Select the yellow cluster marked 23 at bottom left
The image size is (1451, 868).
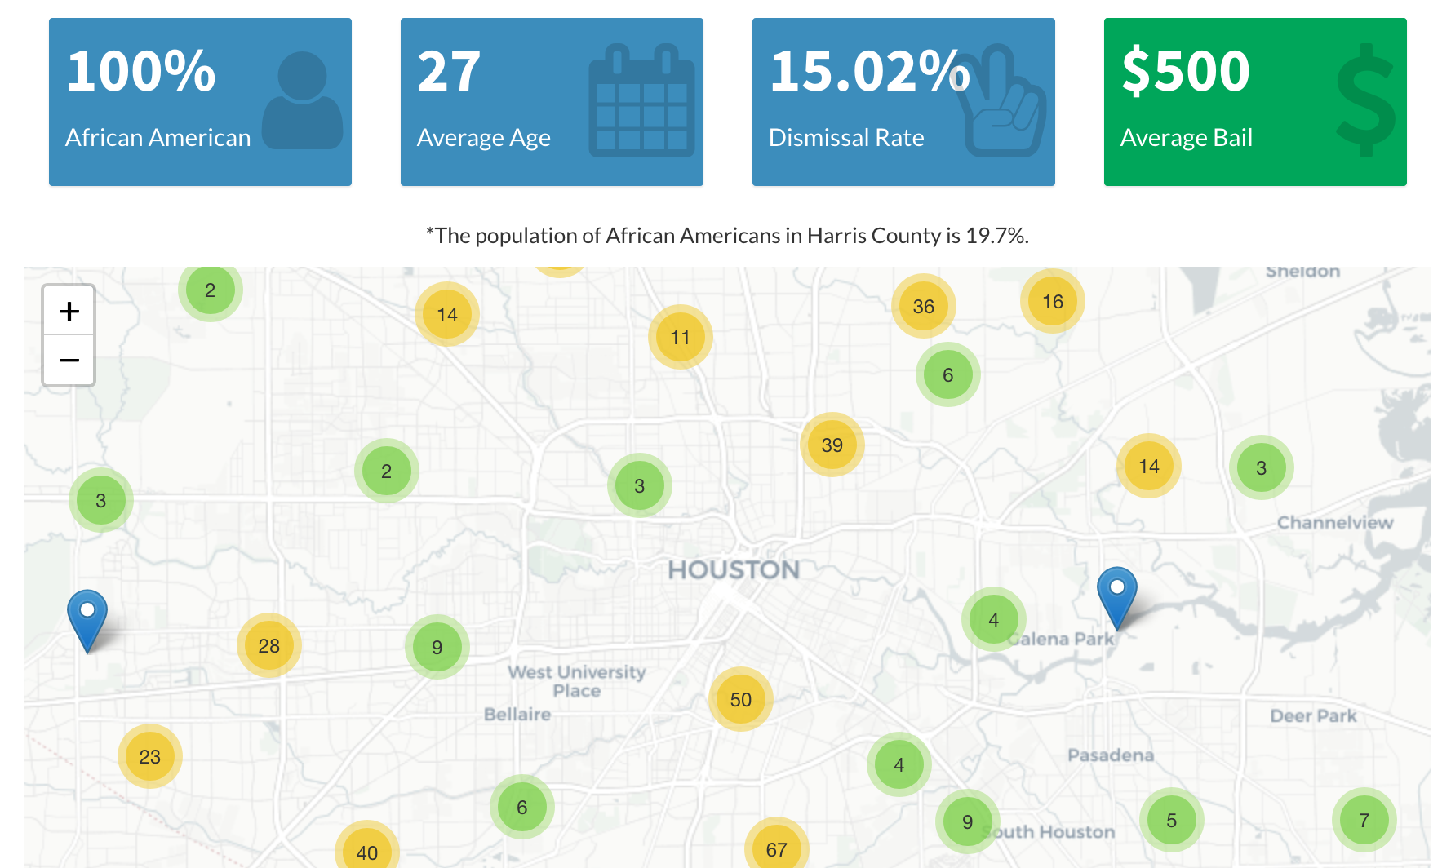tap(149, 756)
